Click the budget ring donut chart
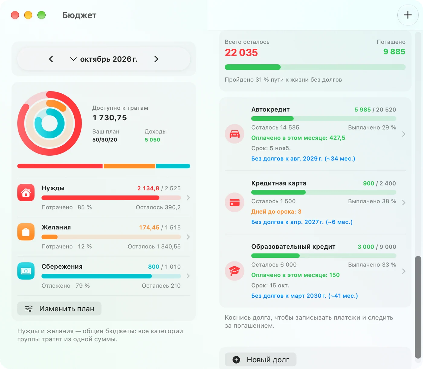Screen dimensions: 423x369 pyautogui.click(x=50, y=123)
